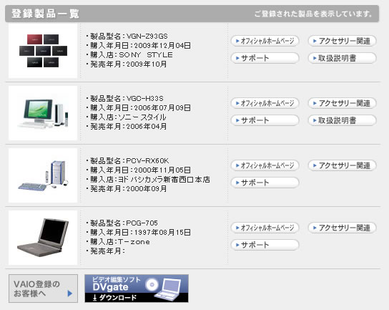Select the text 購入店：T-zone
The width and height of the screenshot is (389, 310).
tap(120, 242)
